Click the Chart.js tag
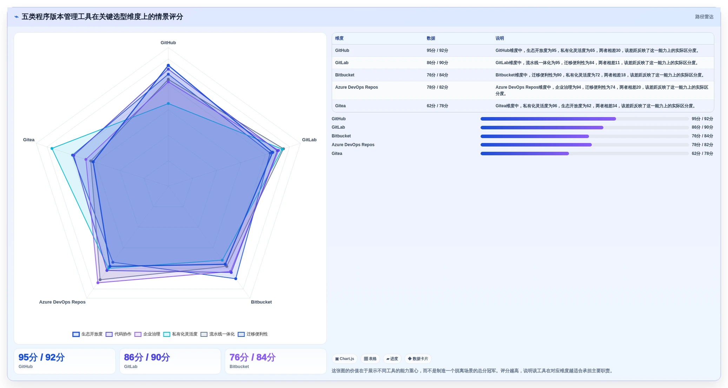 point(345,359)
